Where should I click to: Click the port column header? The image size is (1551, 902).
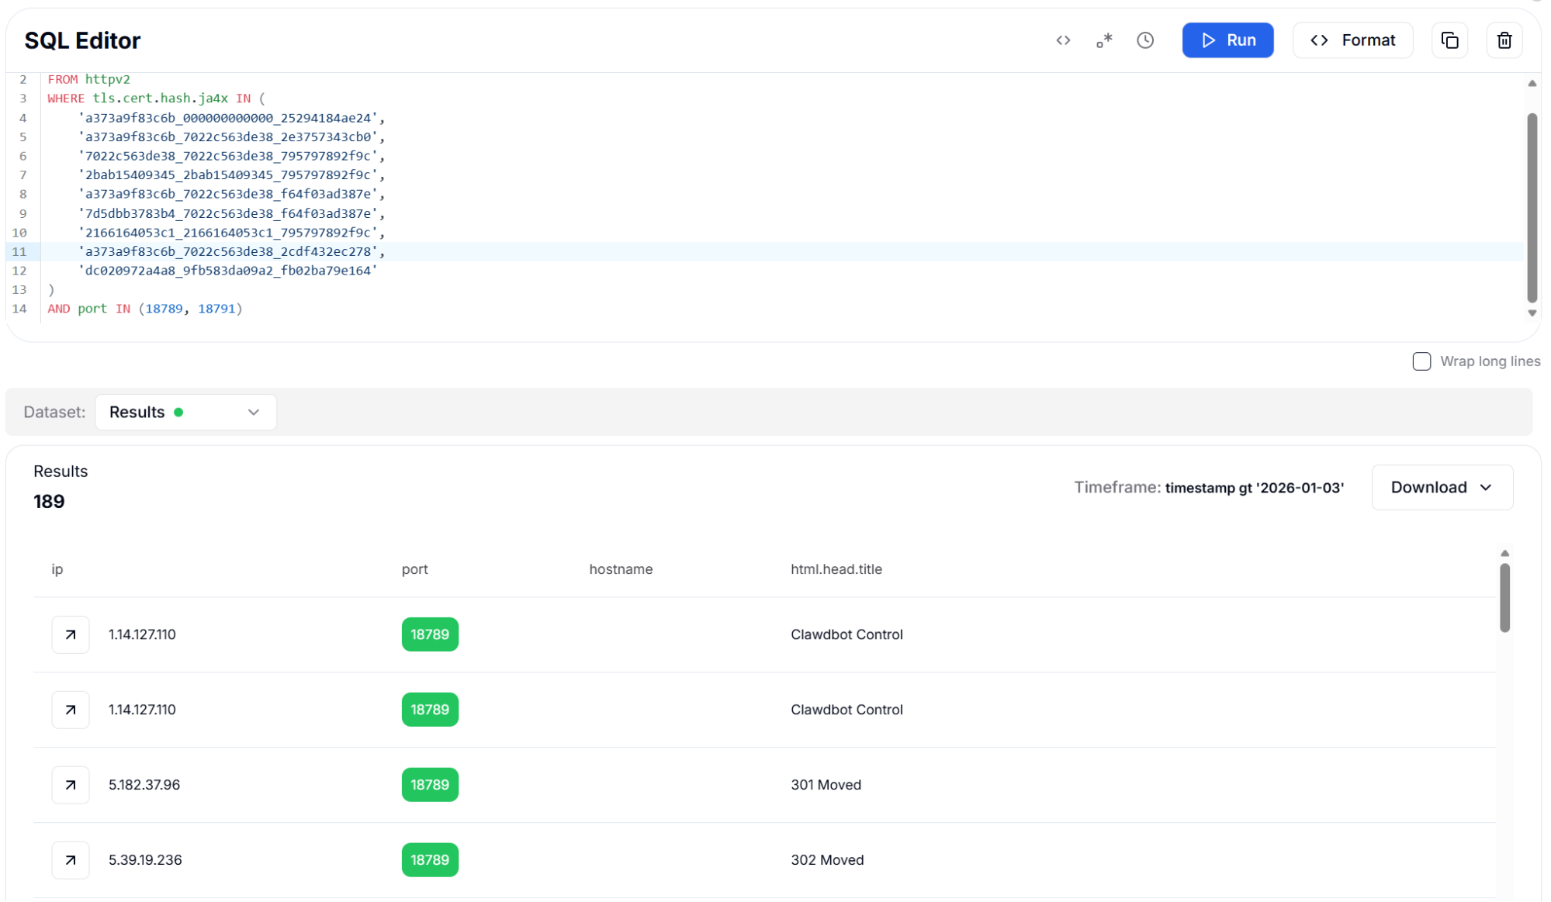point(414,569)
